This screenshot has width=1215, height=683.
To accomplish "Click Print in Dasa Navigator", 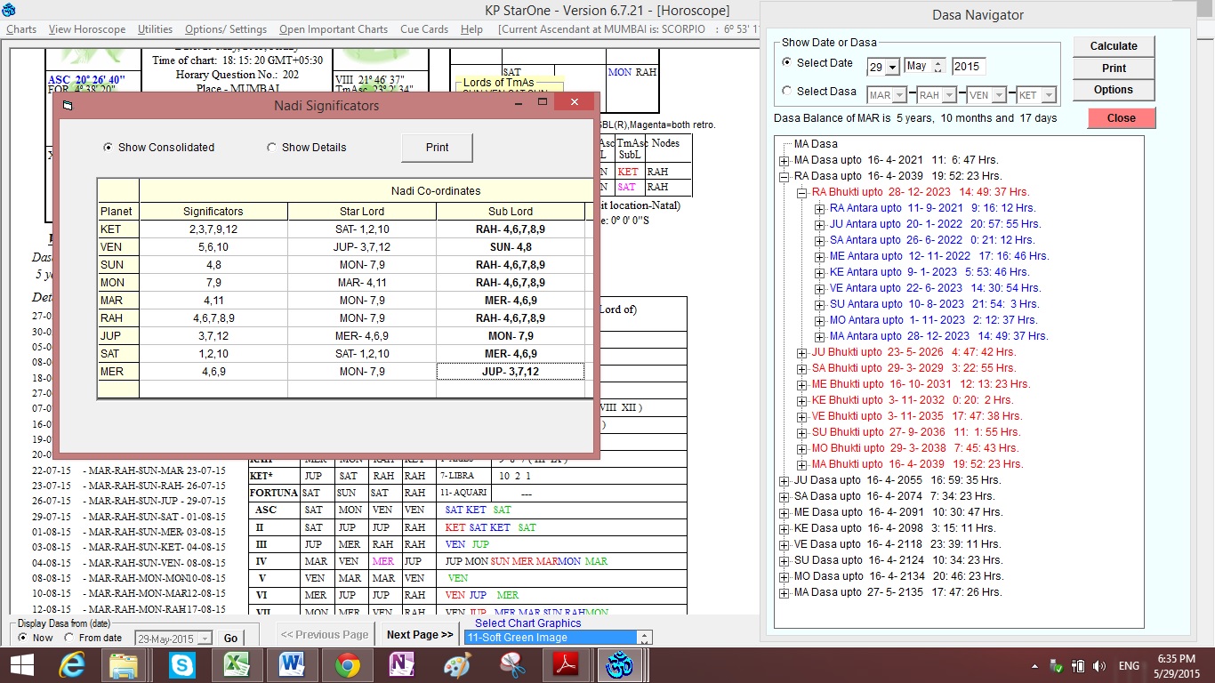I will (x=1114, y=68).
